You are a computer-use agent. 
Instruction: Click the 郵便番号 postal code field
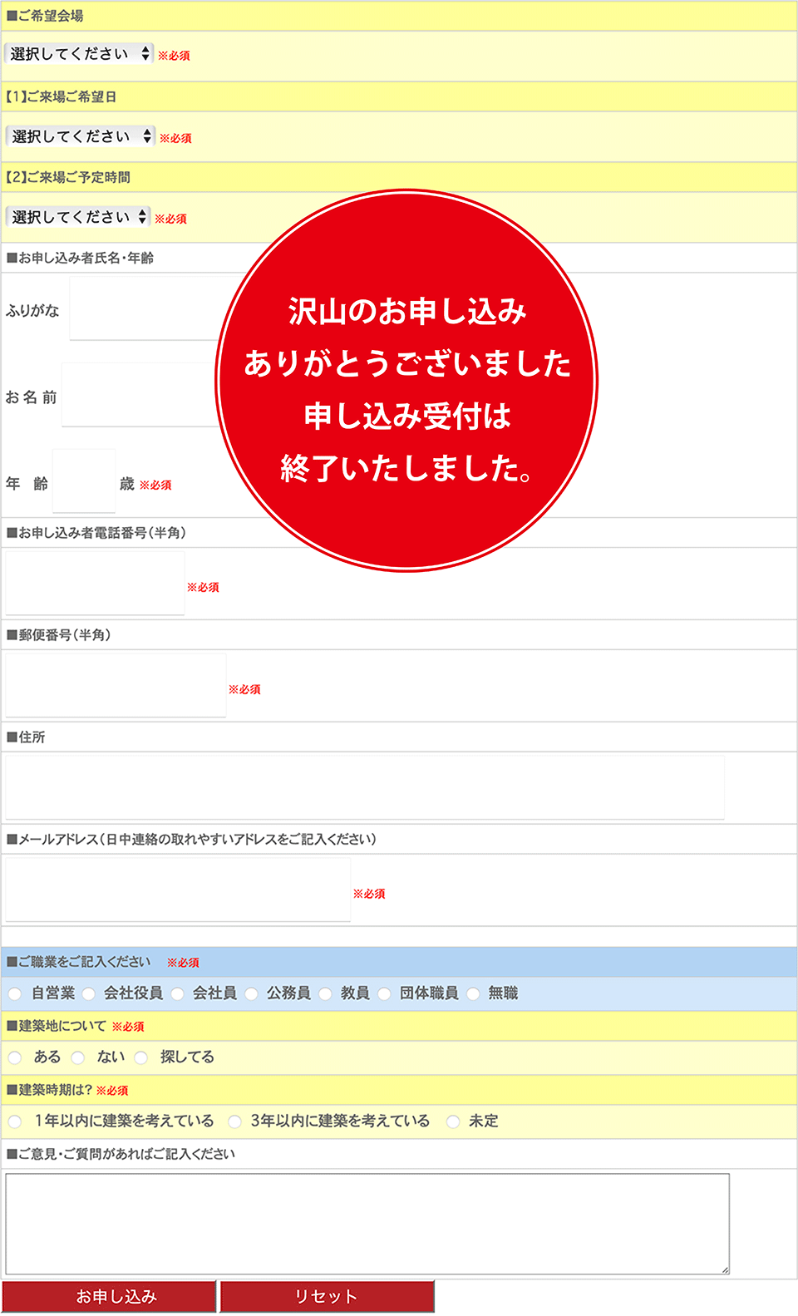click(116, 685)
